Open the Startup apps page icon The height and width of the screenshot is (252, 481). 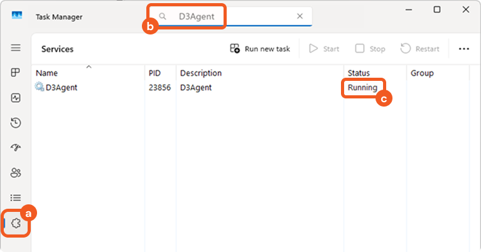(16, 147)
